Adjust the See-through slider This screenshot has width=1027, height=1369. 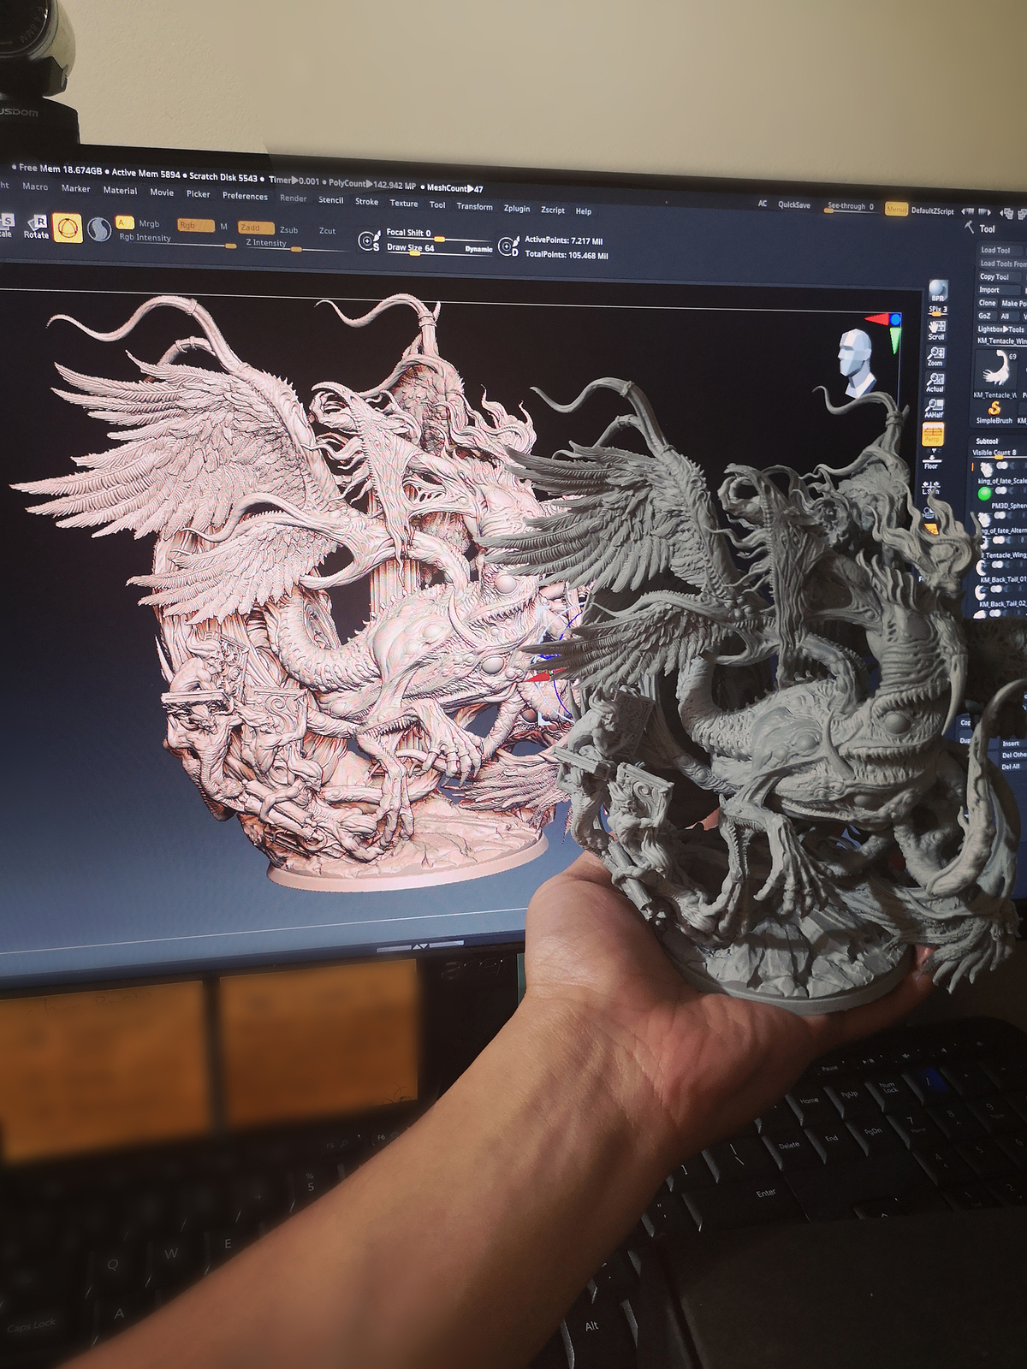(x=850, y=206)
